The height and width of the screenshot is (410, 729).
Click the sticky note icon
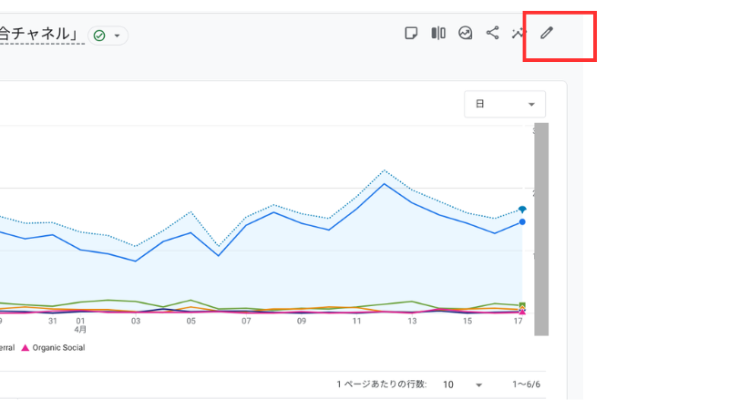[x=412, y=34]
